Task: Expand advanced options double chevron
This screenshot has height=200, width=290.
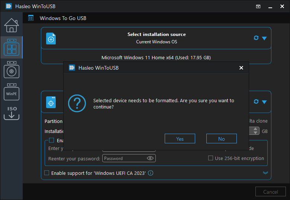Action: pyautogui.click(x=265, y=173)
